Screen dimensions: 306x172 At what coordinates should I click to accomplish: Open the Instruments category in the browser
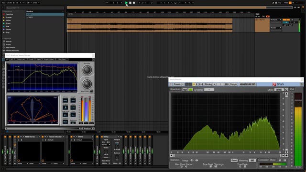click(x=11, y=48)
